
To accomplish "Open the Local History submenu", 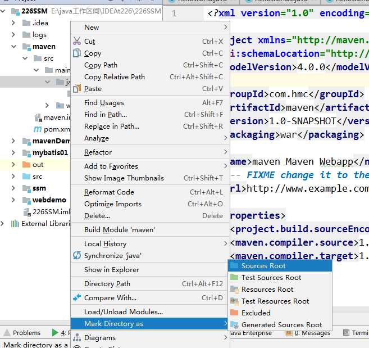I will point(150,244).
